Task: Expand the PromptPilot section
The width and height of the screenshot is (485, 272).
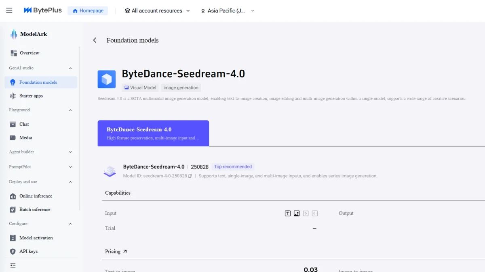Action: pyautogui.click(x=70, y=167)
